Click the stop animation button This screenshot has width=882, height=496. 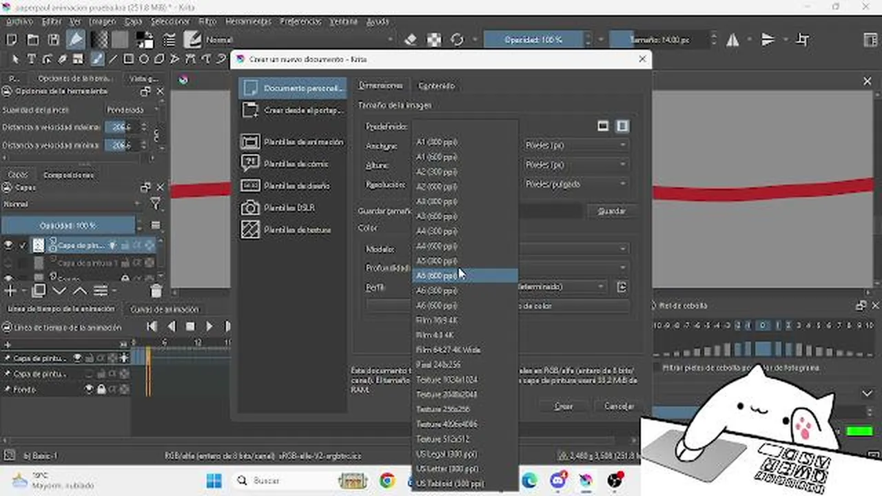190,327
